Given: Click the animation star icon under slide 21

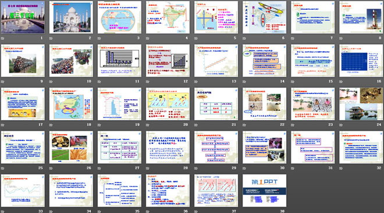Looking at the screenshot, I should coord(196,125).
